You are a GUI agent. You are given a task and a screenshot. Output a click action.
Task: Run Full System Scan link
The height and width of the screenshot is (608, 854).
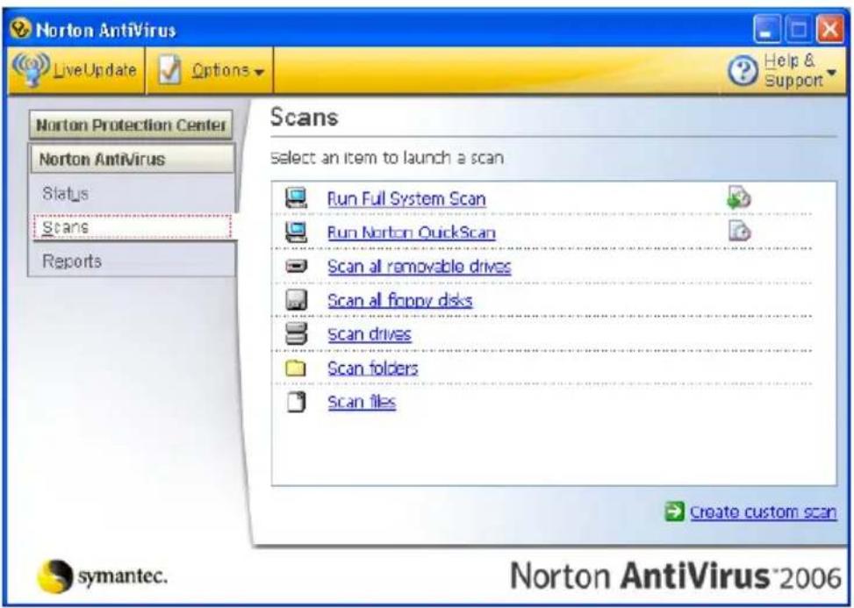coord(406,198)
